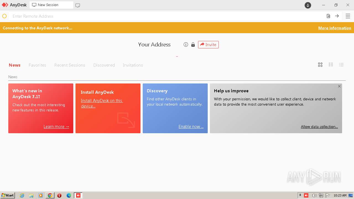
Task: Click the More information link
Action: click(x=335, y=28)
